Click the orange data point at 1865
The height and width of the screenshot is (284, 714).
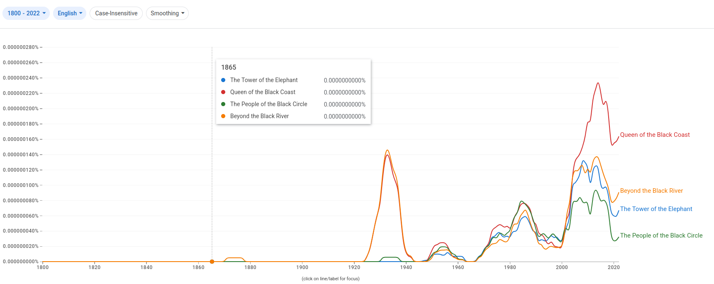(212, 262)
